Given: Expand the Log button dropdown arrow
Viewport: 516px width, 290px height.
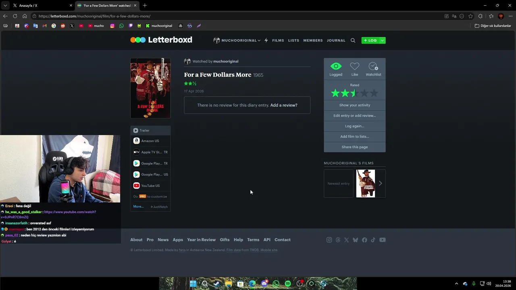Looking at the screenshot, I should pyautogui.click(x=382, y=40).
